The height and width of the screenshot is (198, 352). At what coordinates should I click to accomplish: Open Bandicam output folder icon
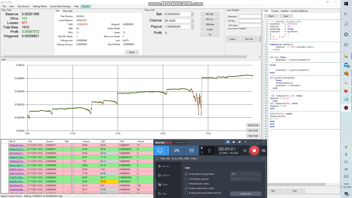[233, 142]
